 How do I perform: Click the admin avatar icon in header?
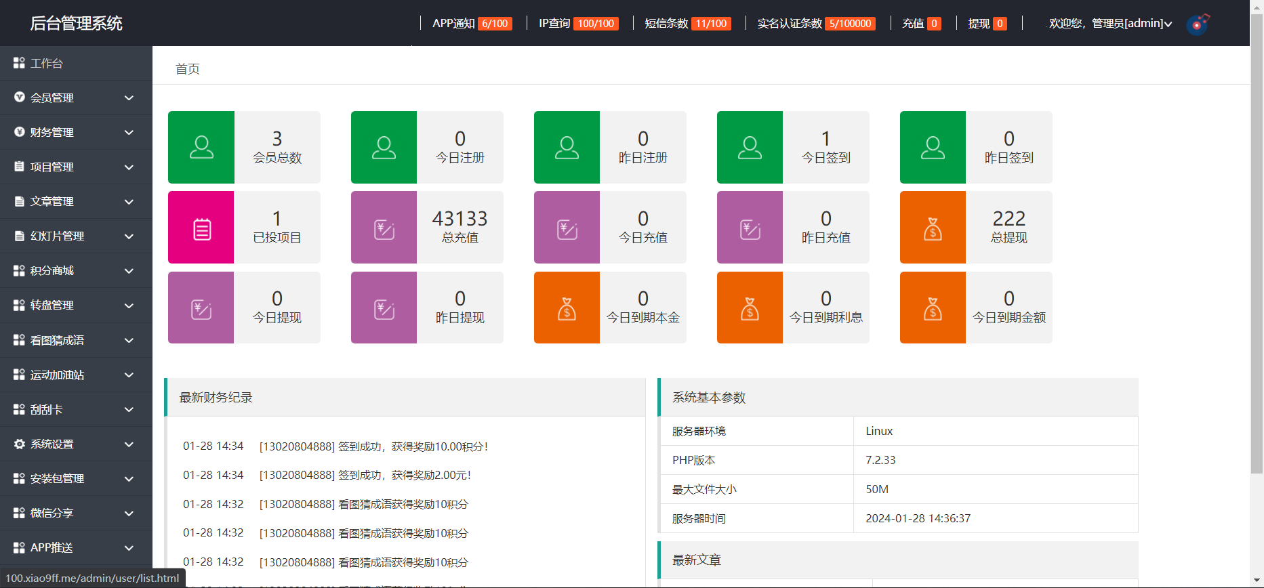[x=1198, y=24]
